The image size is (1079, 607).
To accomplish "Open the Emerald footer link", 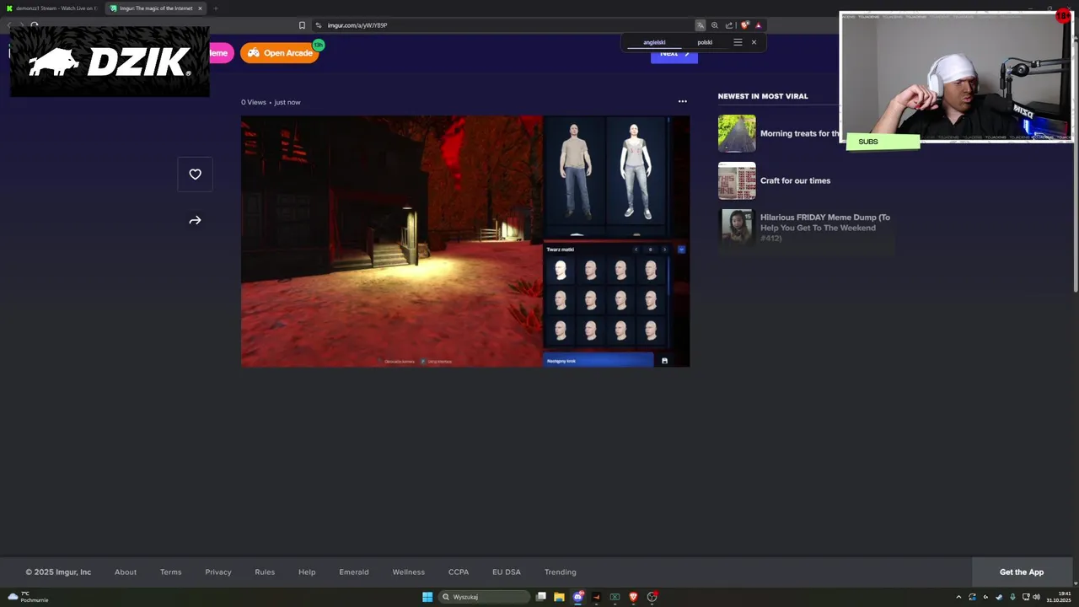I will coord(354,572).
